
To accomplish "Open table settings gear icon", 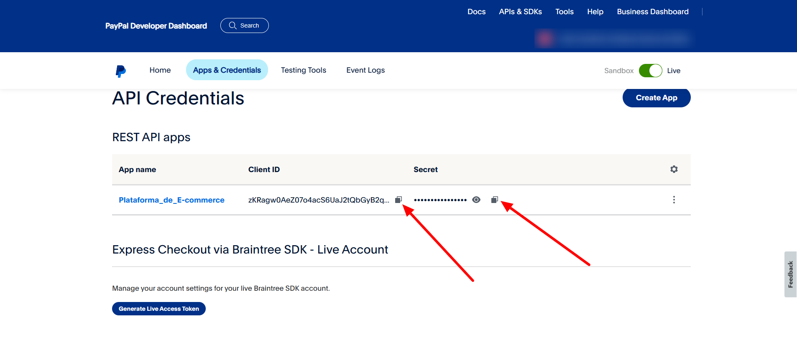I will [x=674, y=169].
